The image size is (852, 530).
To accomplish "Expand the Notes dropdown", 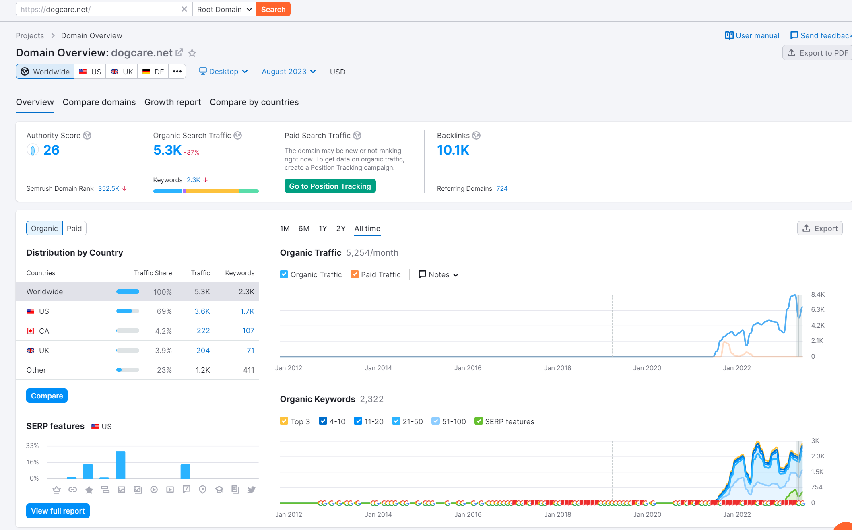I will click(439, 274).
